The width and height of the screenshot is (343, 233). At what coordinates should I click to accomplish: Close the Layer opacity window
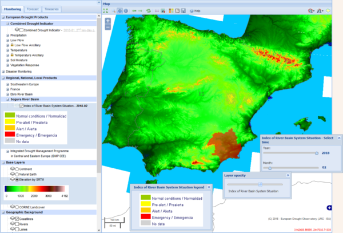coord(288,175)
